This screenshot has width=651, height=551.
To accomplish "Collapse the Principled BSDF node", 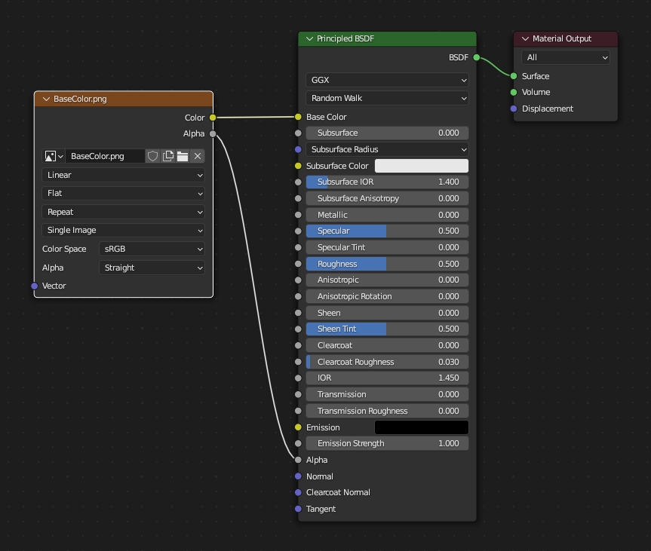I will click(x=309, y=38).
